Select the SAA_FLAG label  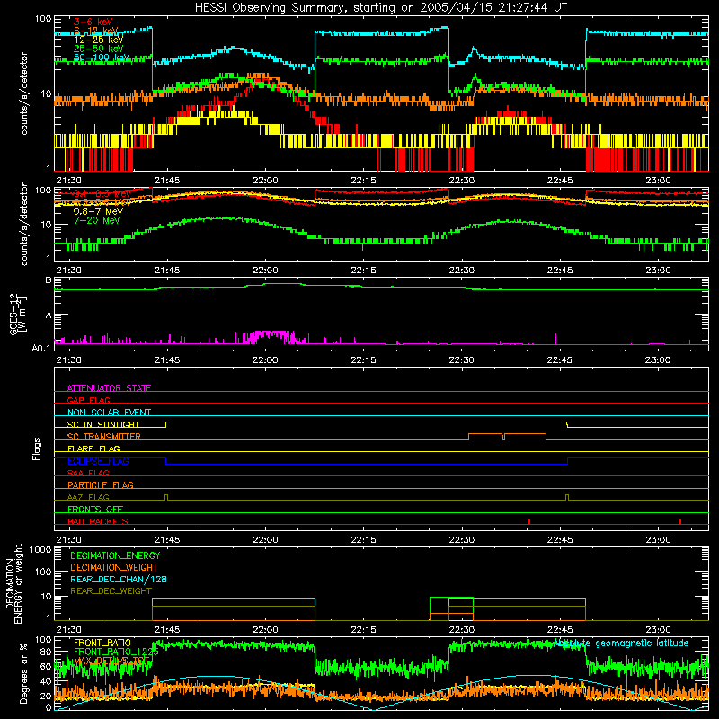[x=88, y=473]
